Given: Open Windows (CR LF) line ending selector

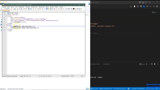Looking at the screenshot, I should click(65, 76).
